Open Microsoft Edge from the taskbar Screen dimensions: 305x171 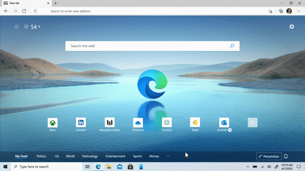click(98, 167)
